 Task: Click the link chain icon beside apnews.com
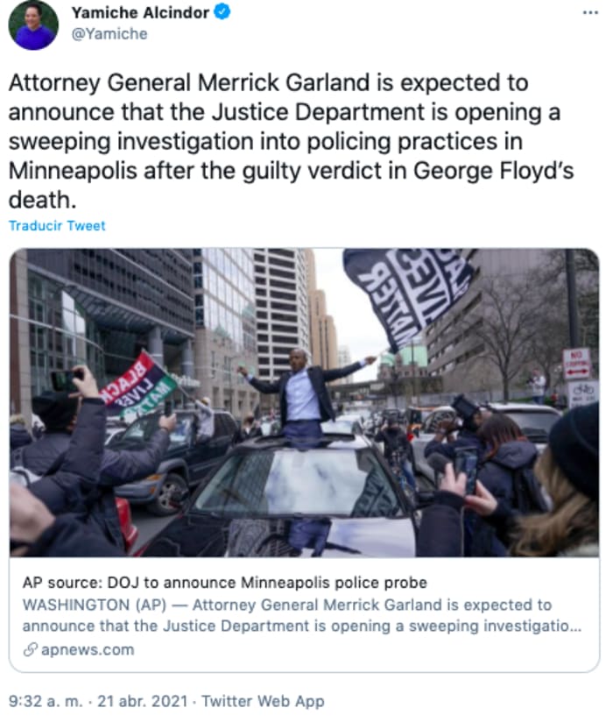coord(30,649)
